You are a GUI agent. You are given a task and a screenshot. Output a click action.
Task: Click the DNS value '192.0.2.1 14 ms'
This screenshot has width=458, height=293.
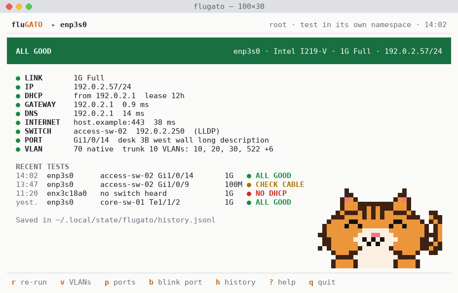(x=109, y=113)
